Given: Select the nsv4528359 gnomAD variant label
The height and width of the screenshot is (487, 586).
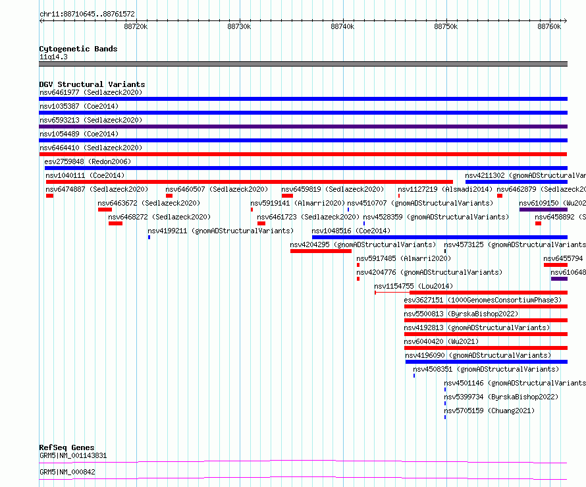Looking at the screenshot, I should [x=436, y=217].
